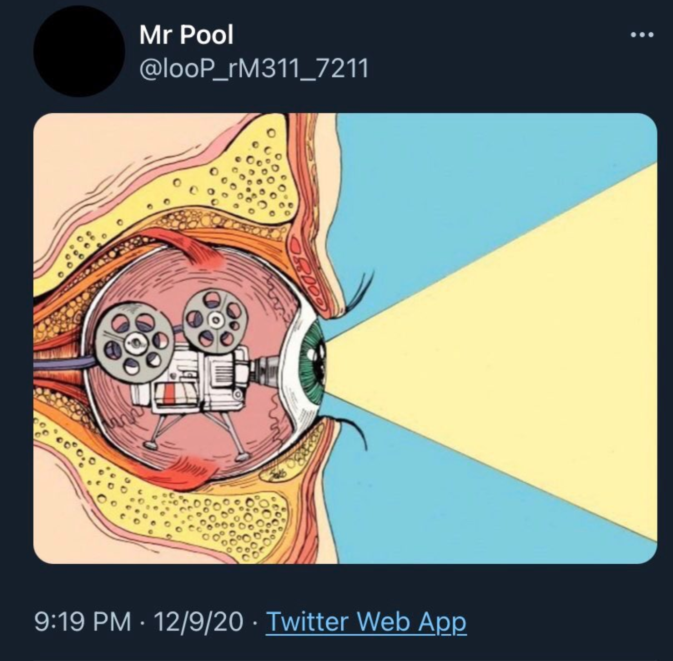Click the 9:19 PM timestamp
The width and height of the screenshot is (673, 661).
(x=82, y=622)
